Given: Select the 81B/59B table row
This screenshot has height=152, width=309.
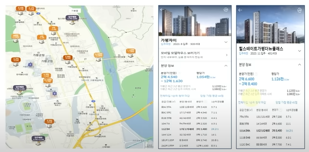Looking at the screenshot, I should [195, 118].
